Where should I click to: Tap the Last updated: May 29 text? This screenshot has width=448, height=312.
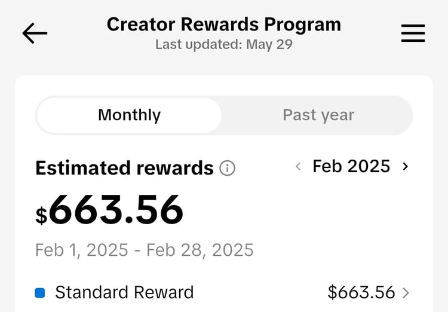coord(224,45)
